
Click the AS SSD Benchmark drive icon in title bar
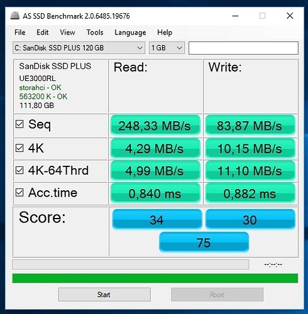[x=15, y=16]
